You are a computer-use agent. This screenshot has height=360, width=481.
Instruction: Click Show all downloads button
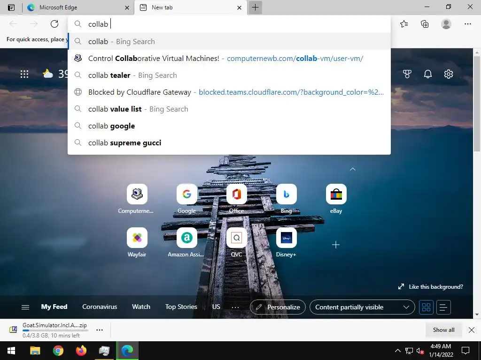click(443, 330)
